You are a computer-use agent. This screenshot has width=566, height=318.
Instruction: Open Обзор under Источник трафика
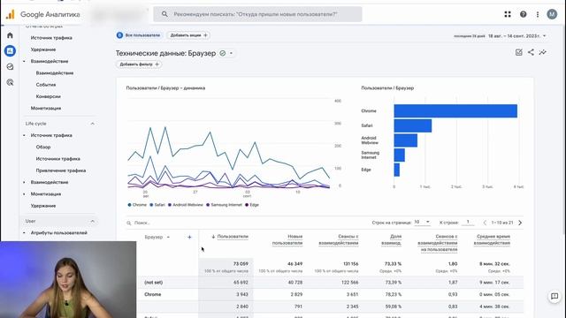coord(43,148)
